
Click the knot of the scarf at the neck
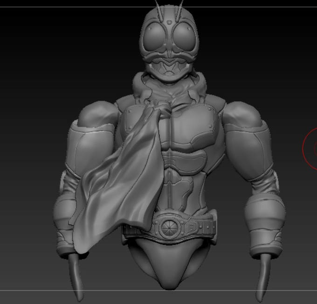(165, 110)
